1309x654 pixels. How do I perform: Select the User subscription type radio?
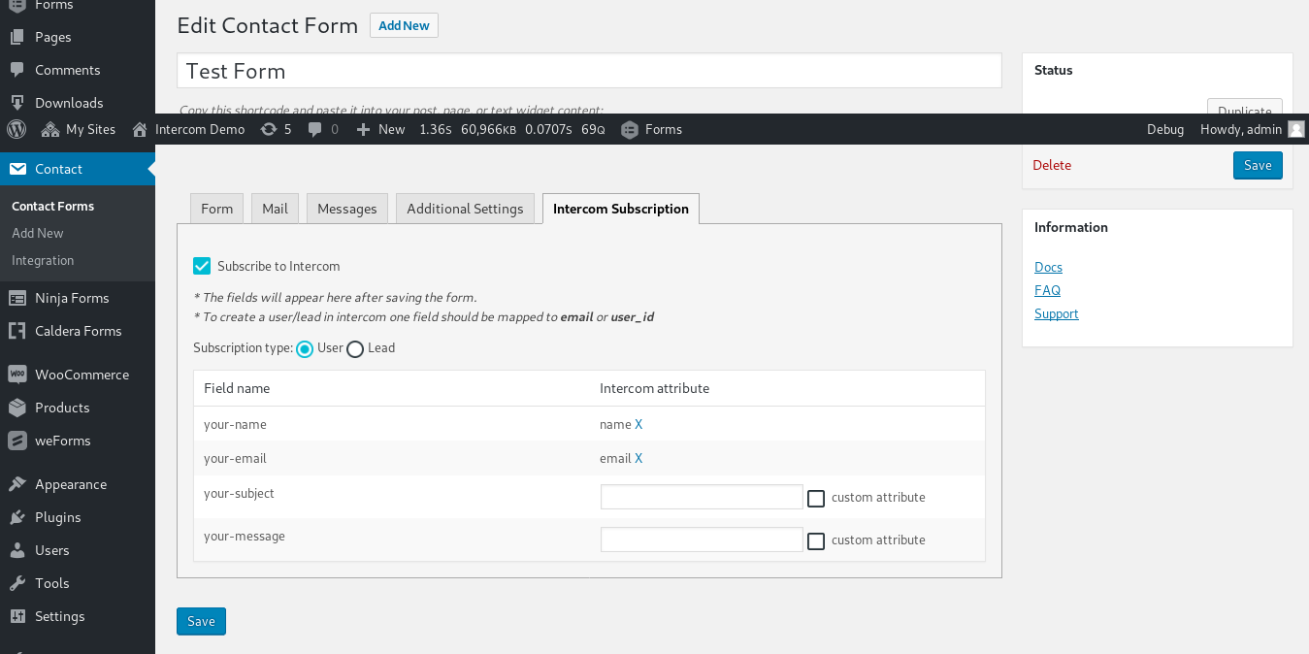pos(305,348)
